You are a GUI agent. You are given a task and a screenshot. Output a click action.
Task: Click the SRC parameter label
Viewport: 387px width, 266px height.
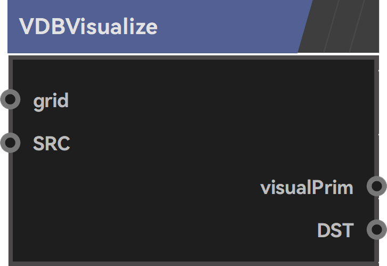click(x=52, y=143)
